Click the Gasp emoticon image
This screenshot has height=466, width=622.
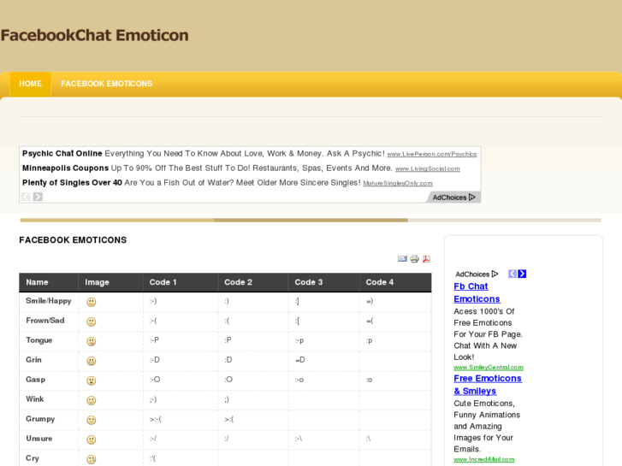[92, 380]
